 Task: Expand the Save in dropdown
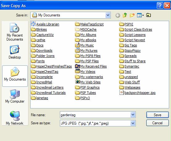(x=108, y=15)
